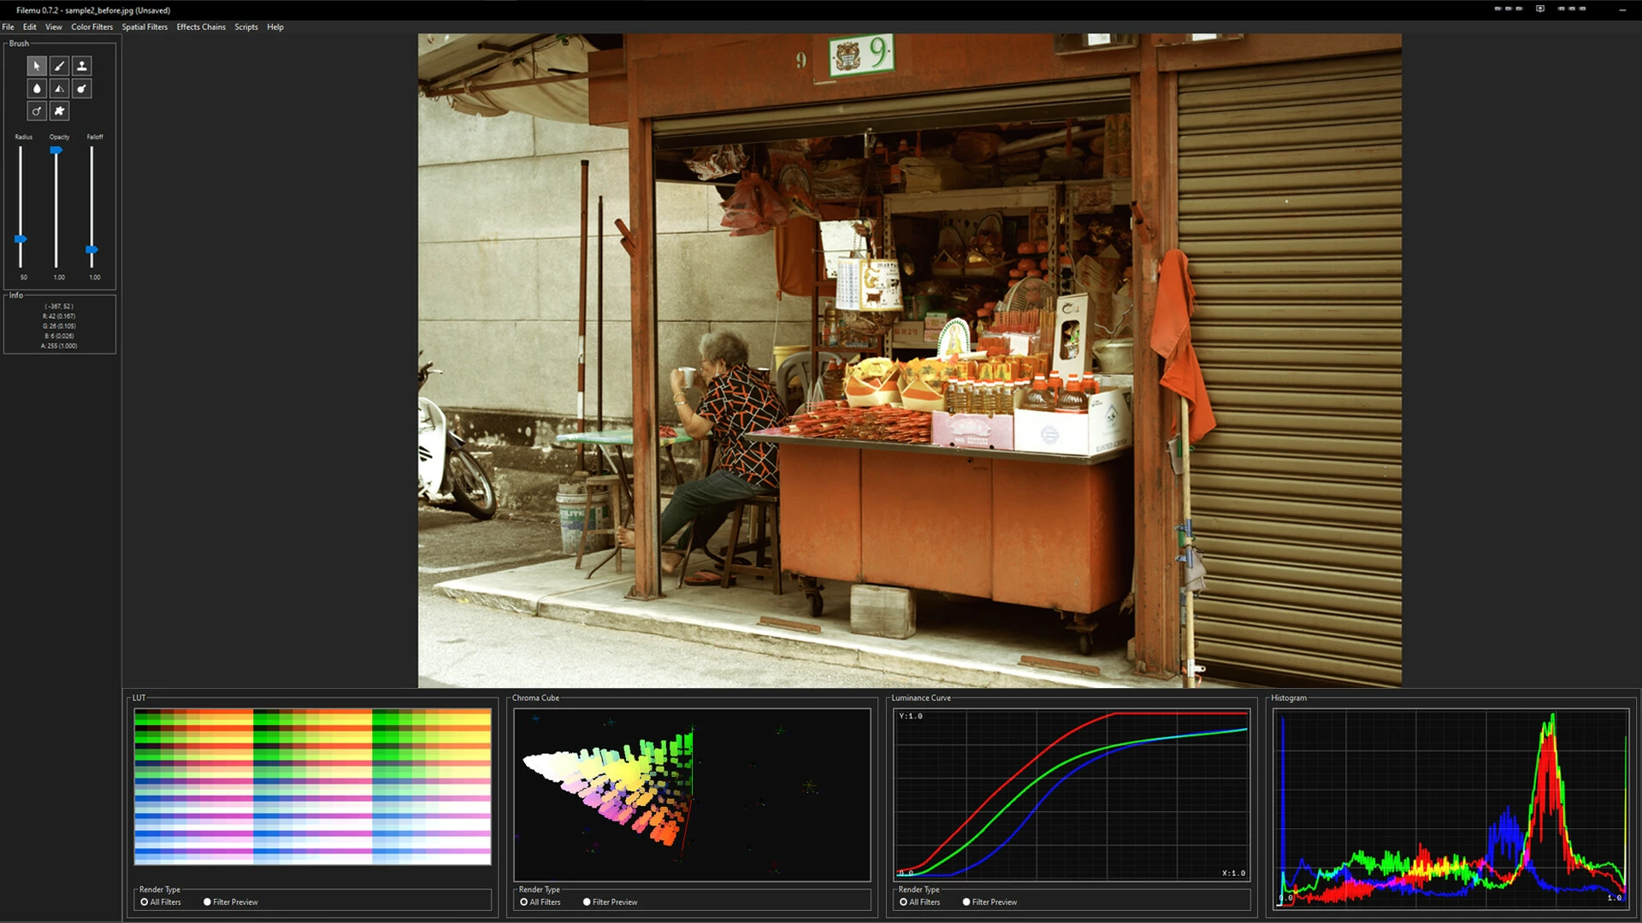The width and height of the screenshot is (1642, 923).
Task: Select the sponge splat tool
Action: [59, 111]
